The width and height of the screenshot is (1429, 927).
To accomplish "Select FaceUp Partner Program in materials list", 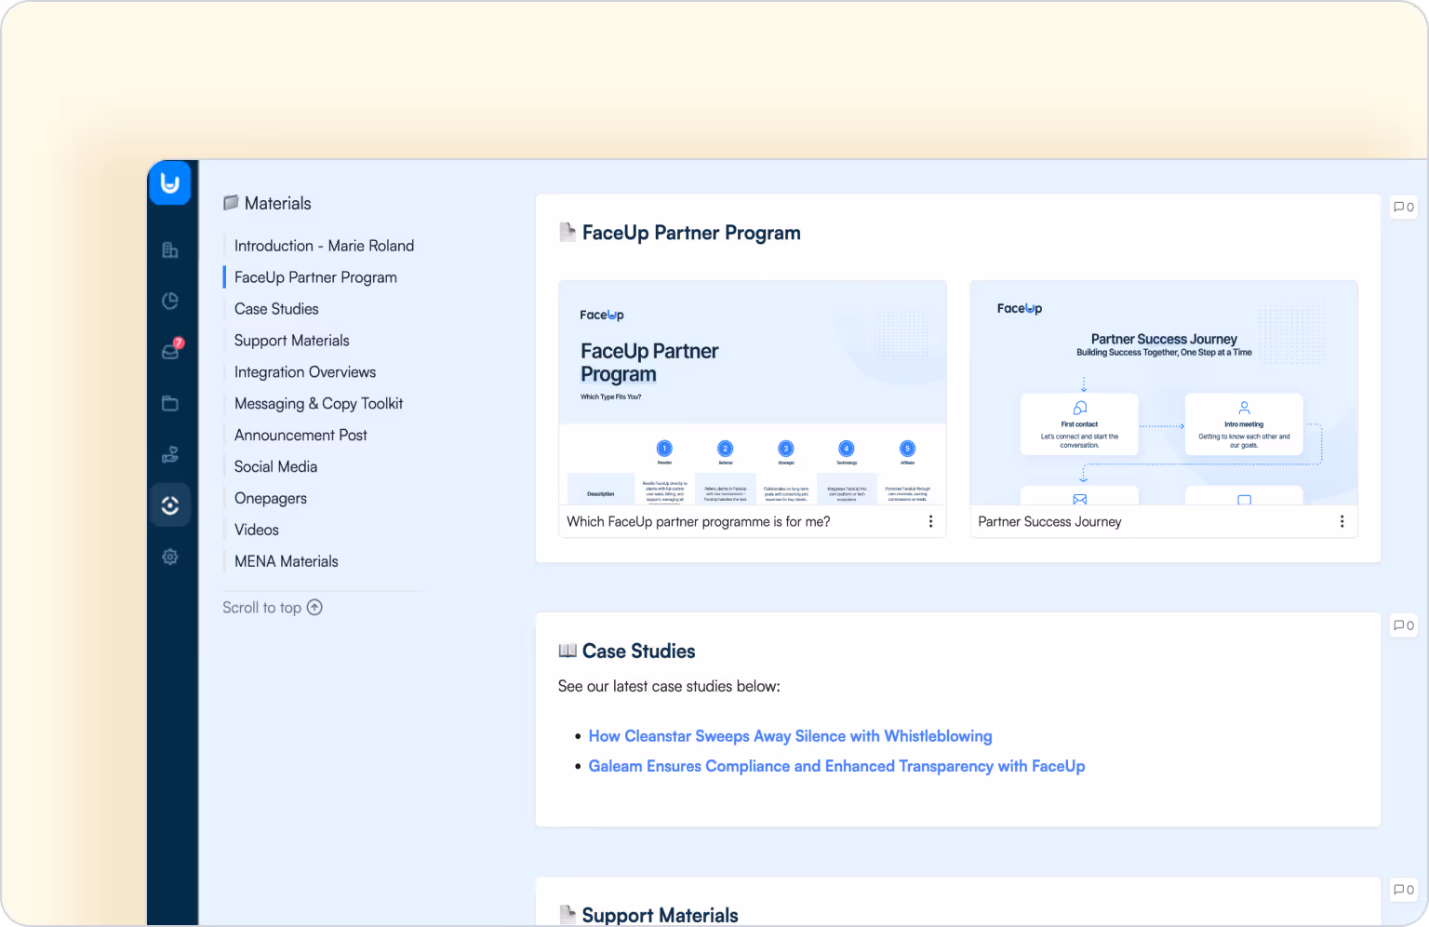I will (315, 277).
